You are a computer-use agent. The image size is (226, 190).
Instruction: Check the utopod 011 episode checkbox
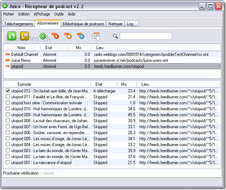point(8,97)
